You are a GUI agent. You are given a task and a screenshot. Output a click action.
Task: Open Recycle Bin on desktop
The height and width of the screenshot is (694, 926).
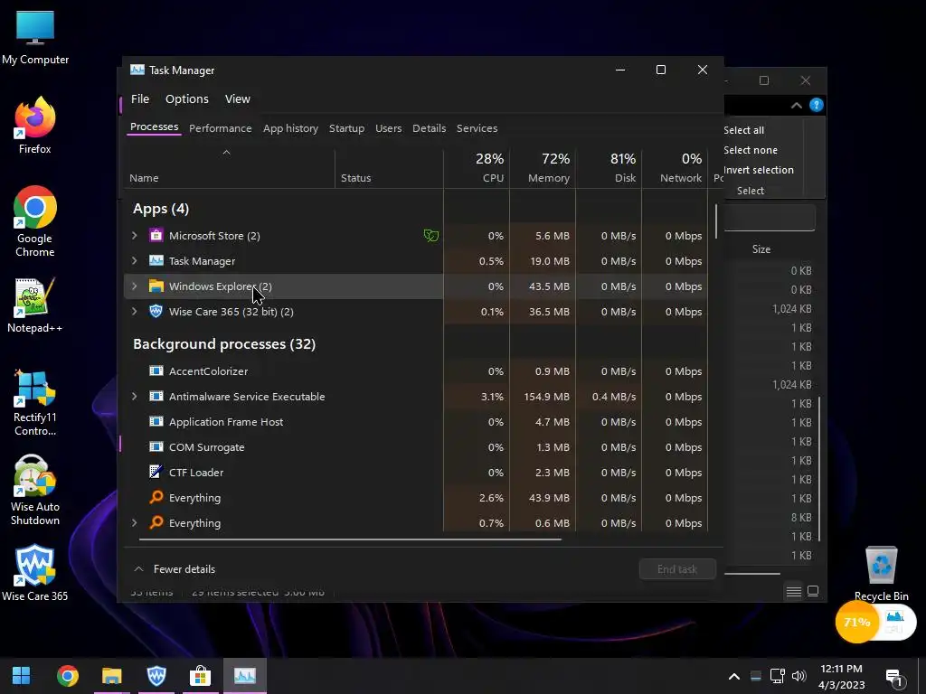pos(881,574)
